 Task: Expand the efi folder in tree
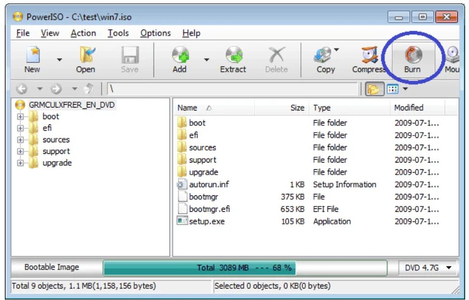pos(20,128)
